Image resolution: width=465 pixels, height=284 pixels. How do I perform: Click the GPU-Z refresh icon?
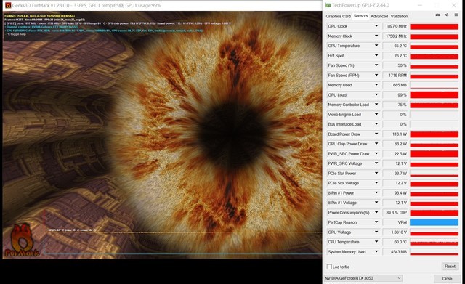(x=447, y=15)
